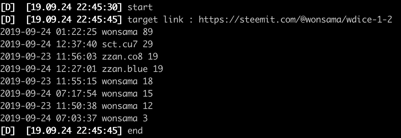
Task: Click the wonsama 18 entry
Action: pos(127,81)
